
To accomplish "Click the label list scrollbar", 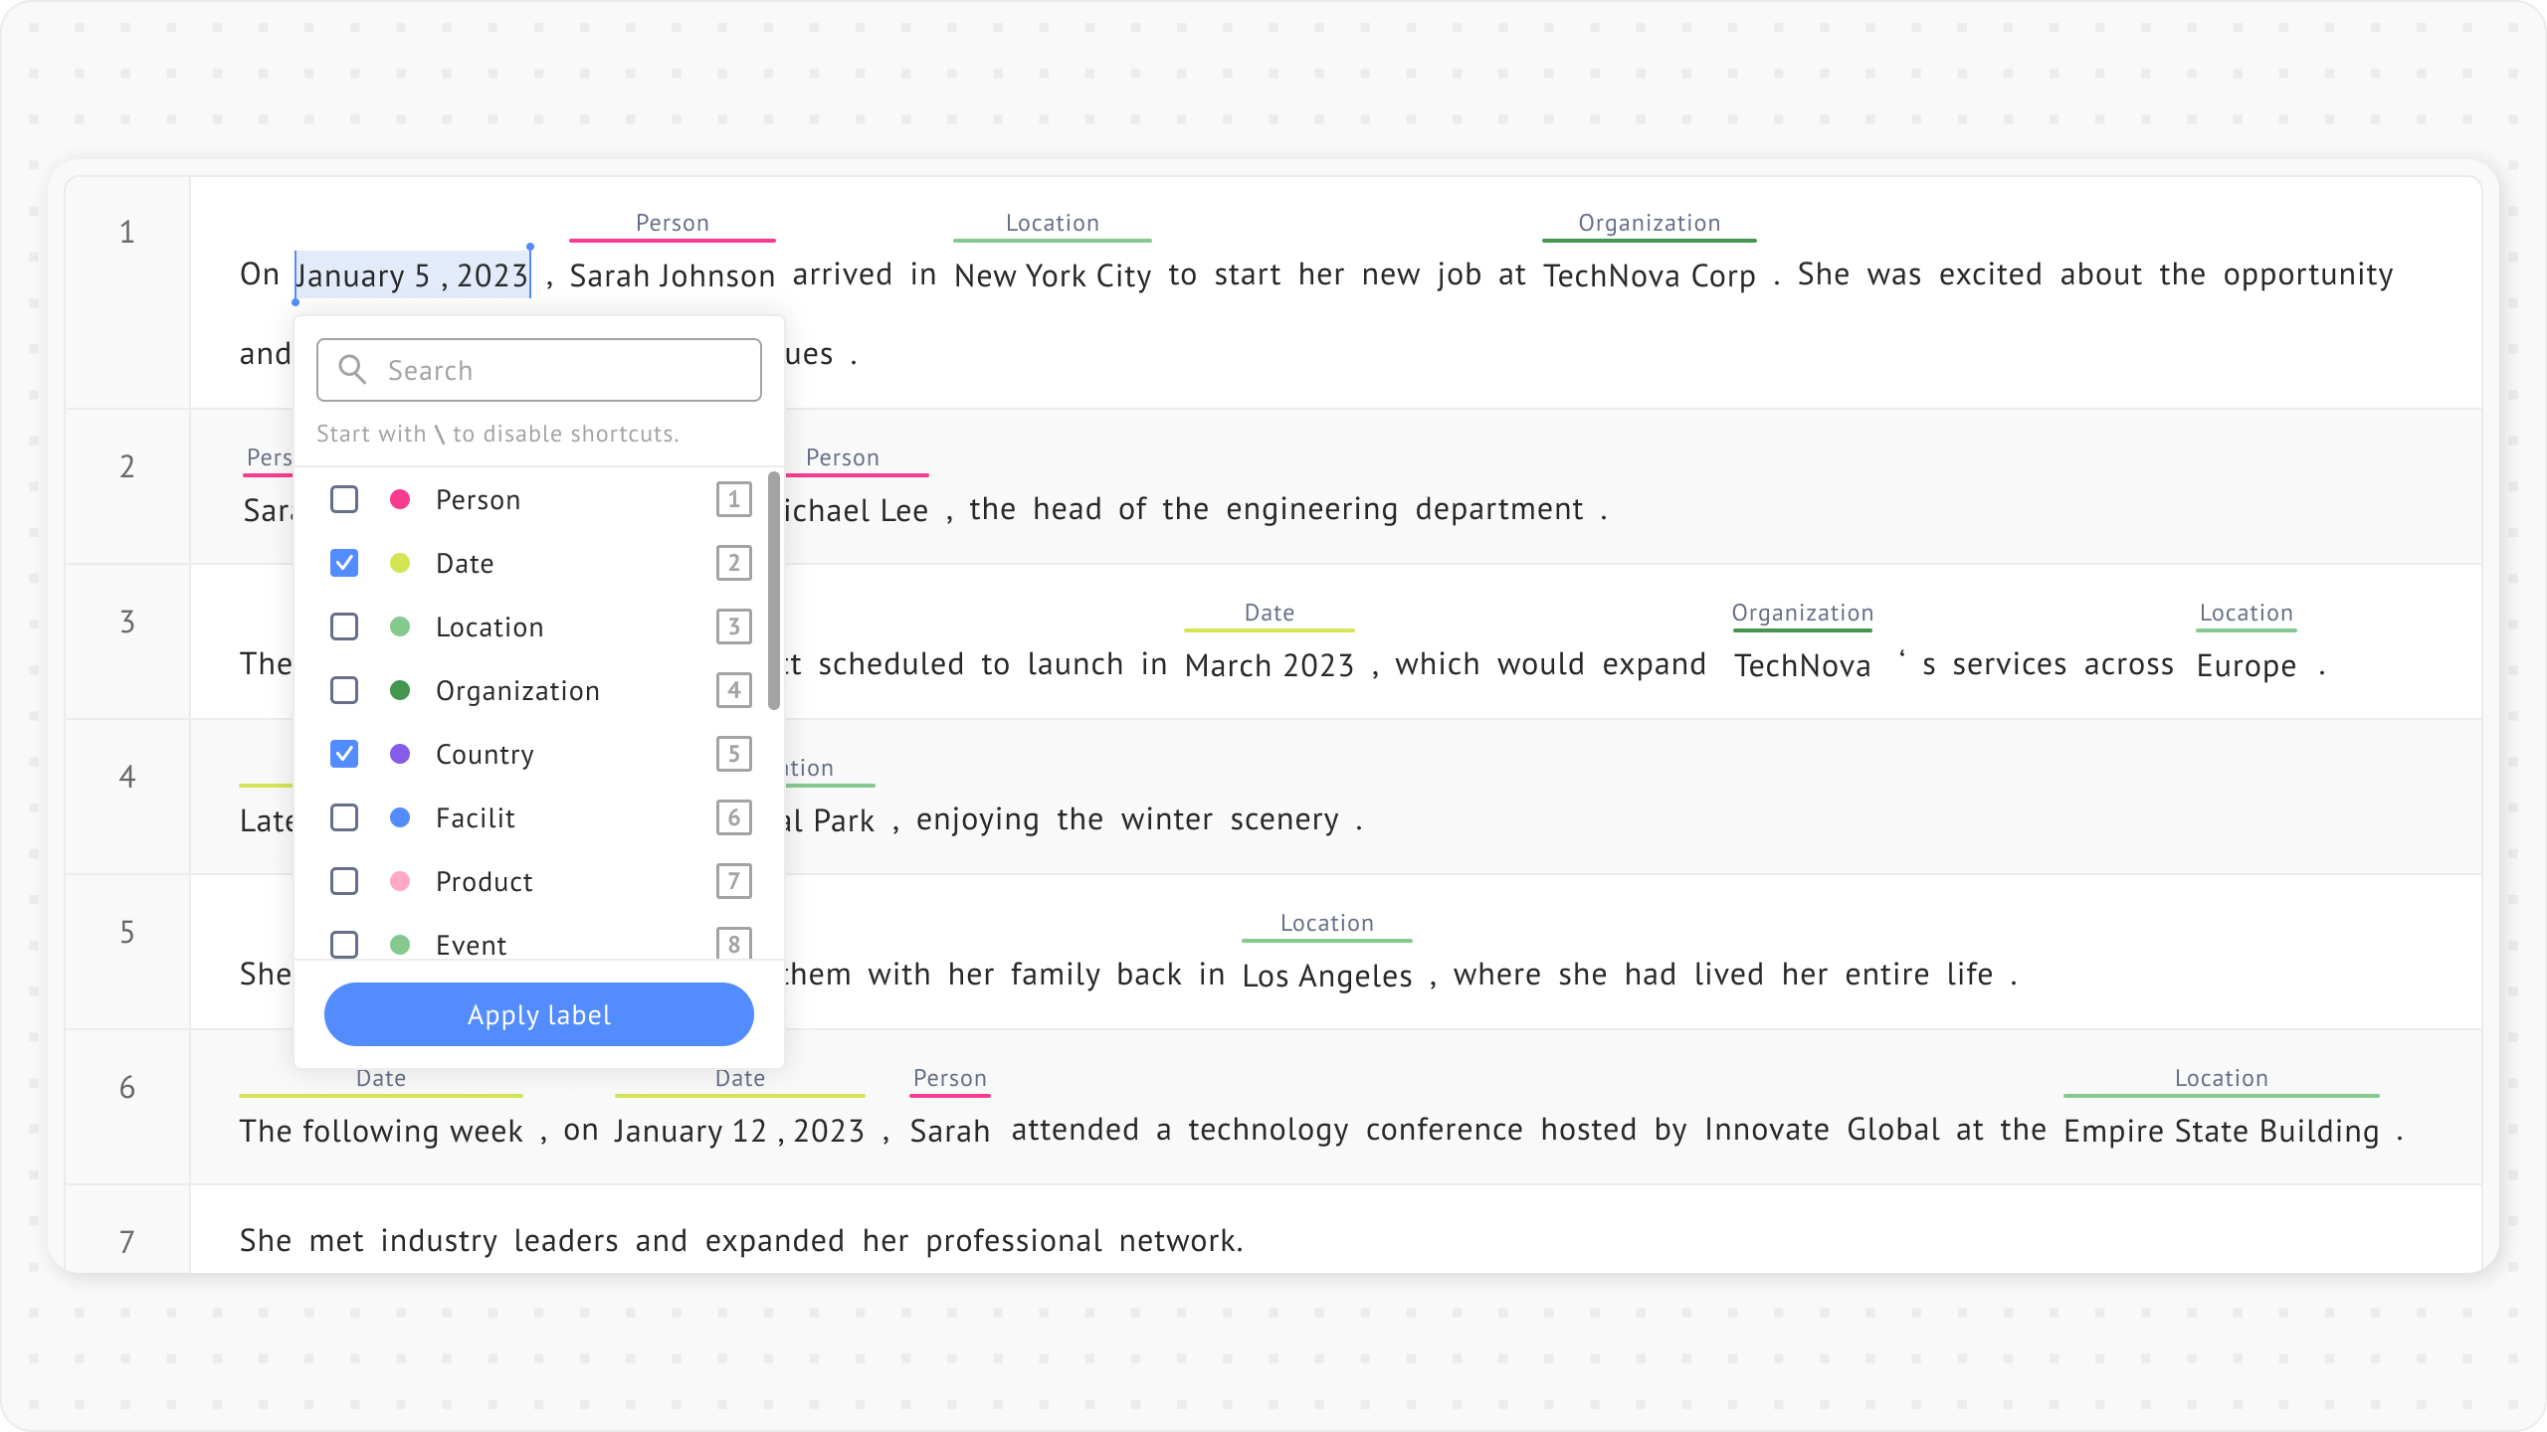I will [774, 591].
